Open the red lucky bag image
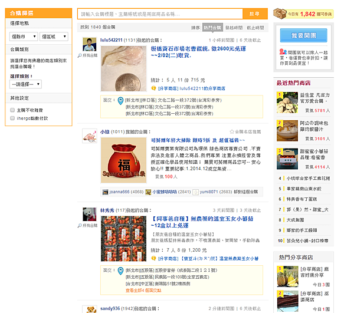Viewport: 354px width, 313px height. (x=123, y=160)
